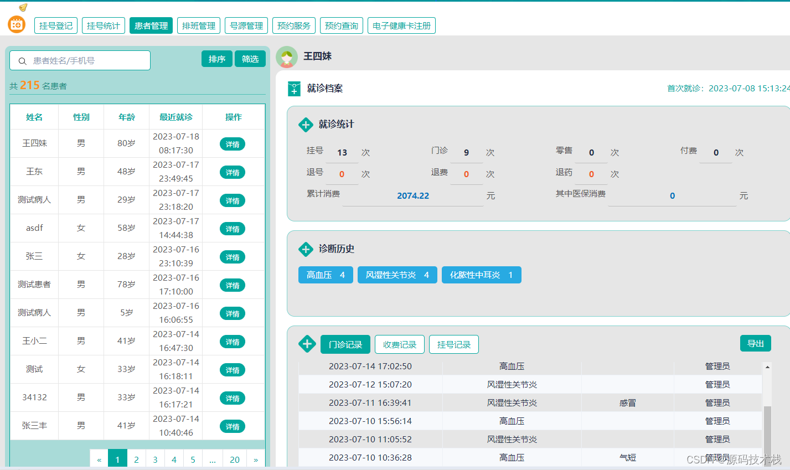Click the next page » arrow icon

tap(255, 459)
